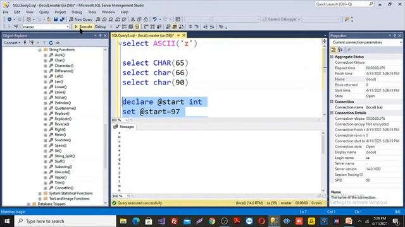This screenshot has width=405, height=227.
Task: Open the Edit menu
Action: pos(17,12)
